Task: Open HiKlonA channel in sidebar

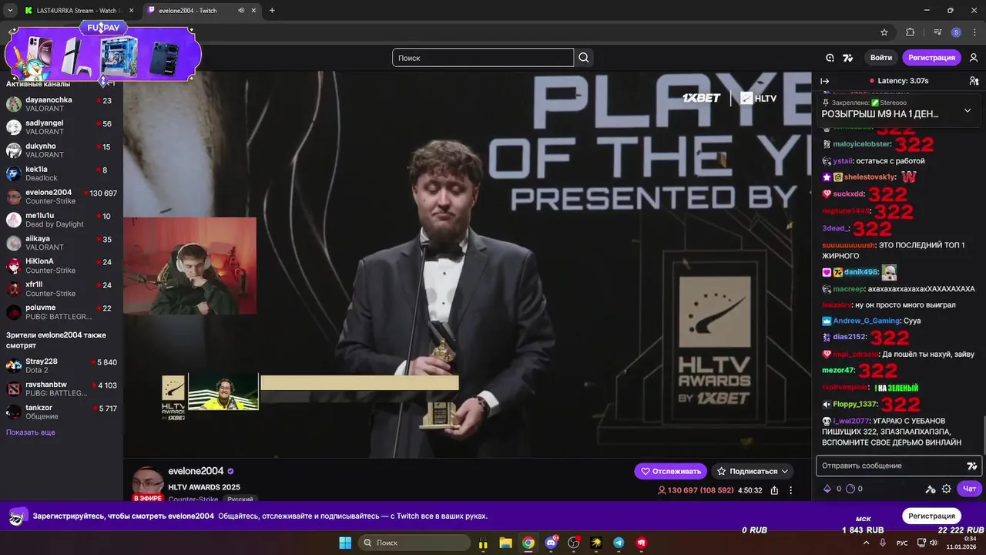Action: [62, 266]
